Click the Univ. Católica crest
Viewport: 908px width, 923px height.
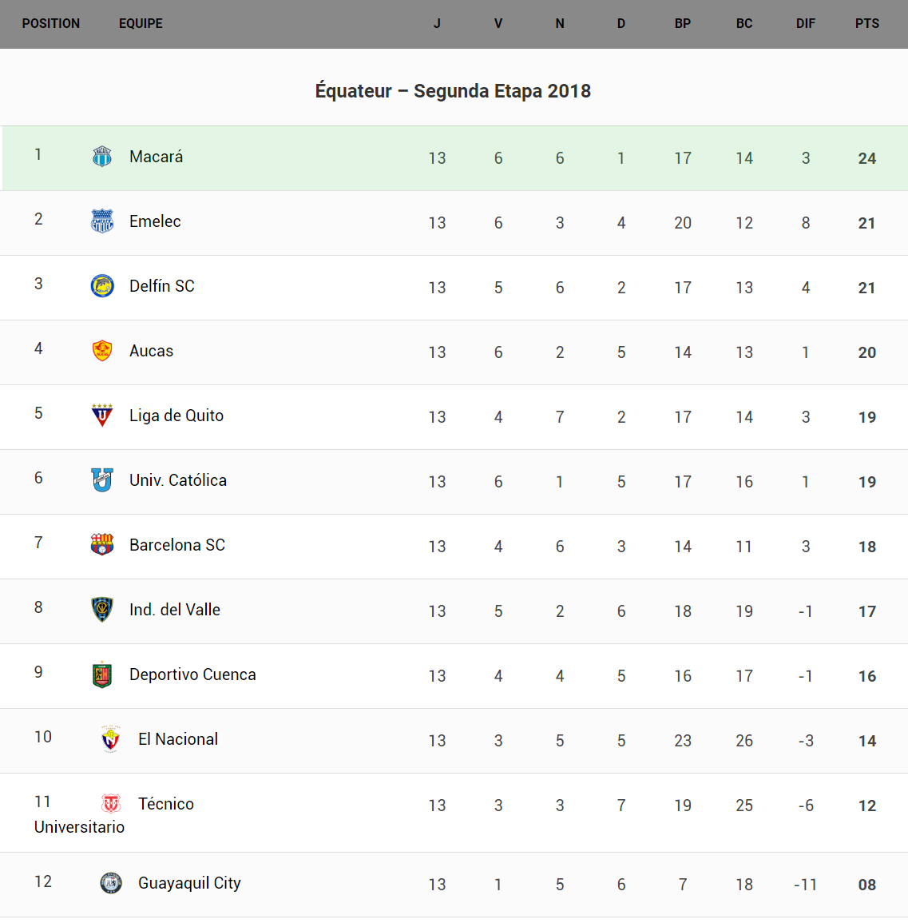click(102, 480)
